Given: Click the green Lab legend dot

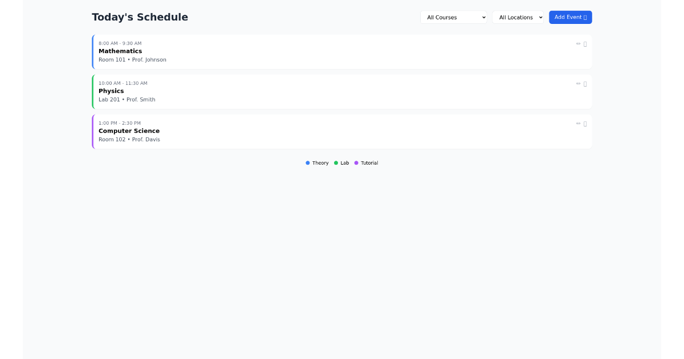Looking at the screenshot, I should (x=336, y=163).
